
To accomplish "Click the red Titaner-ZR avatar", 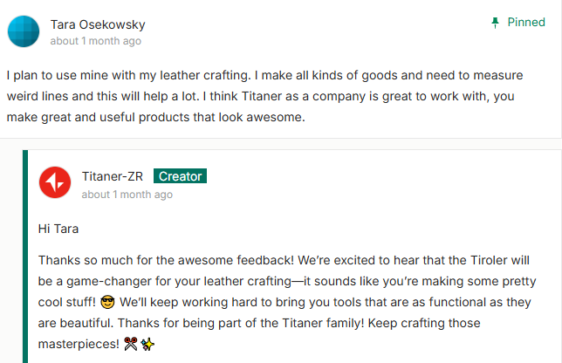I will [x=55, y=182].
